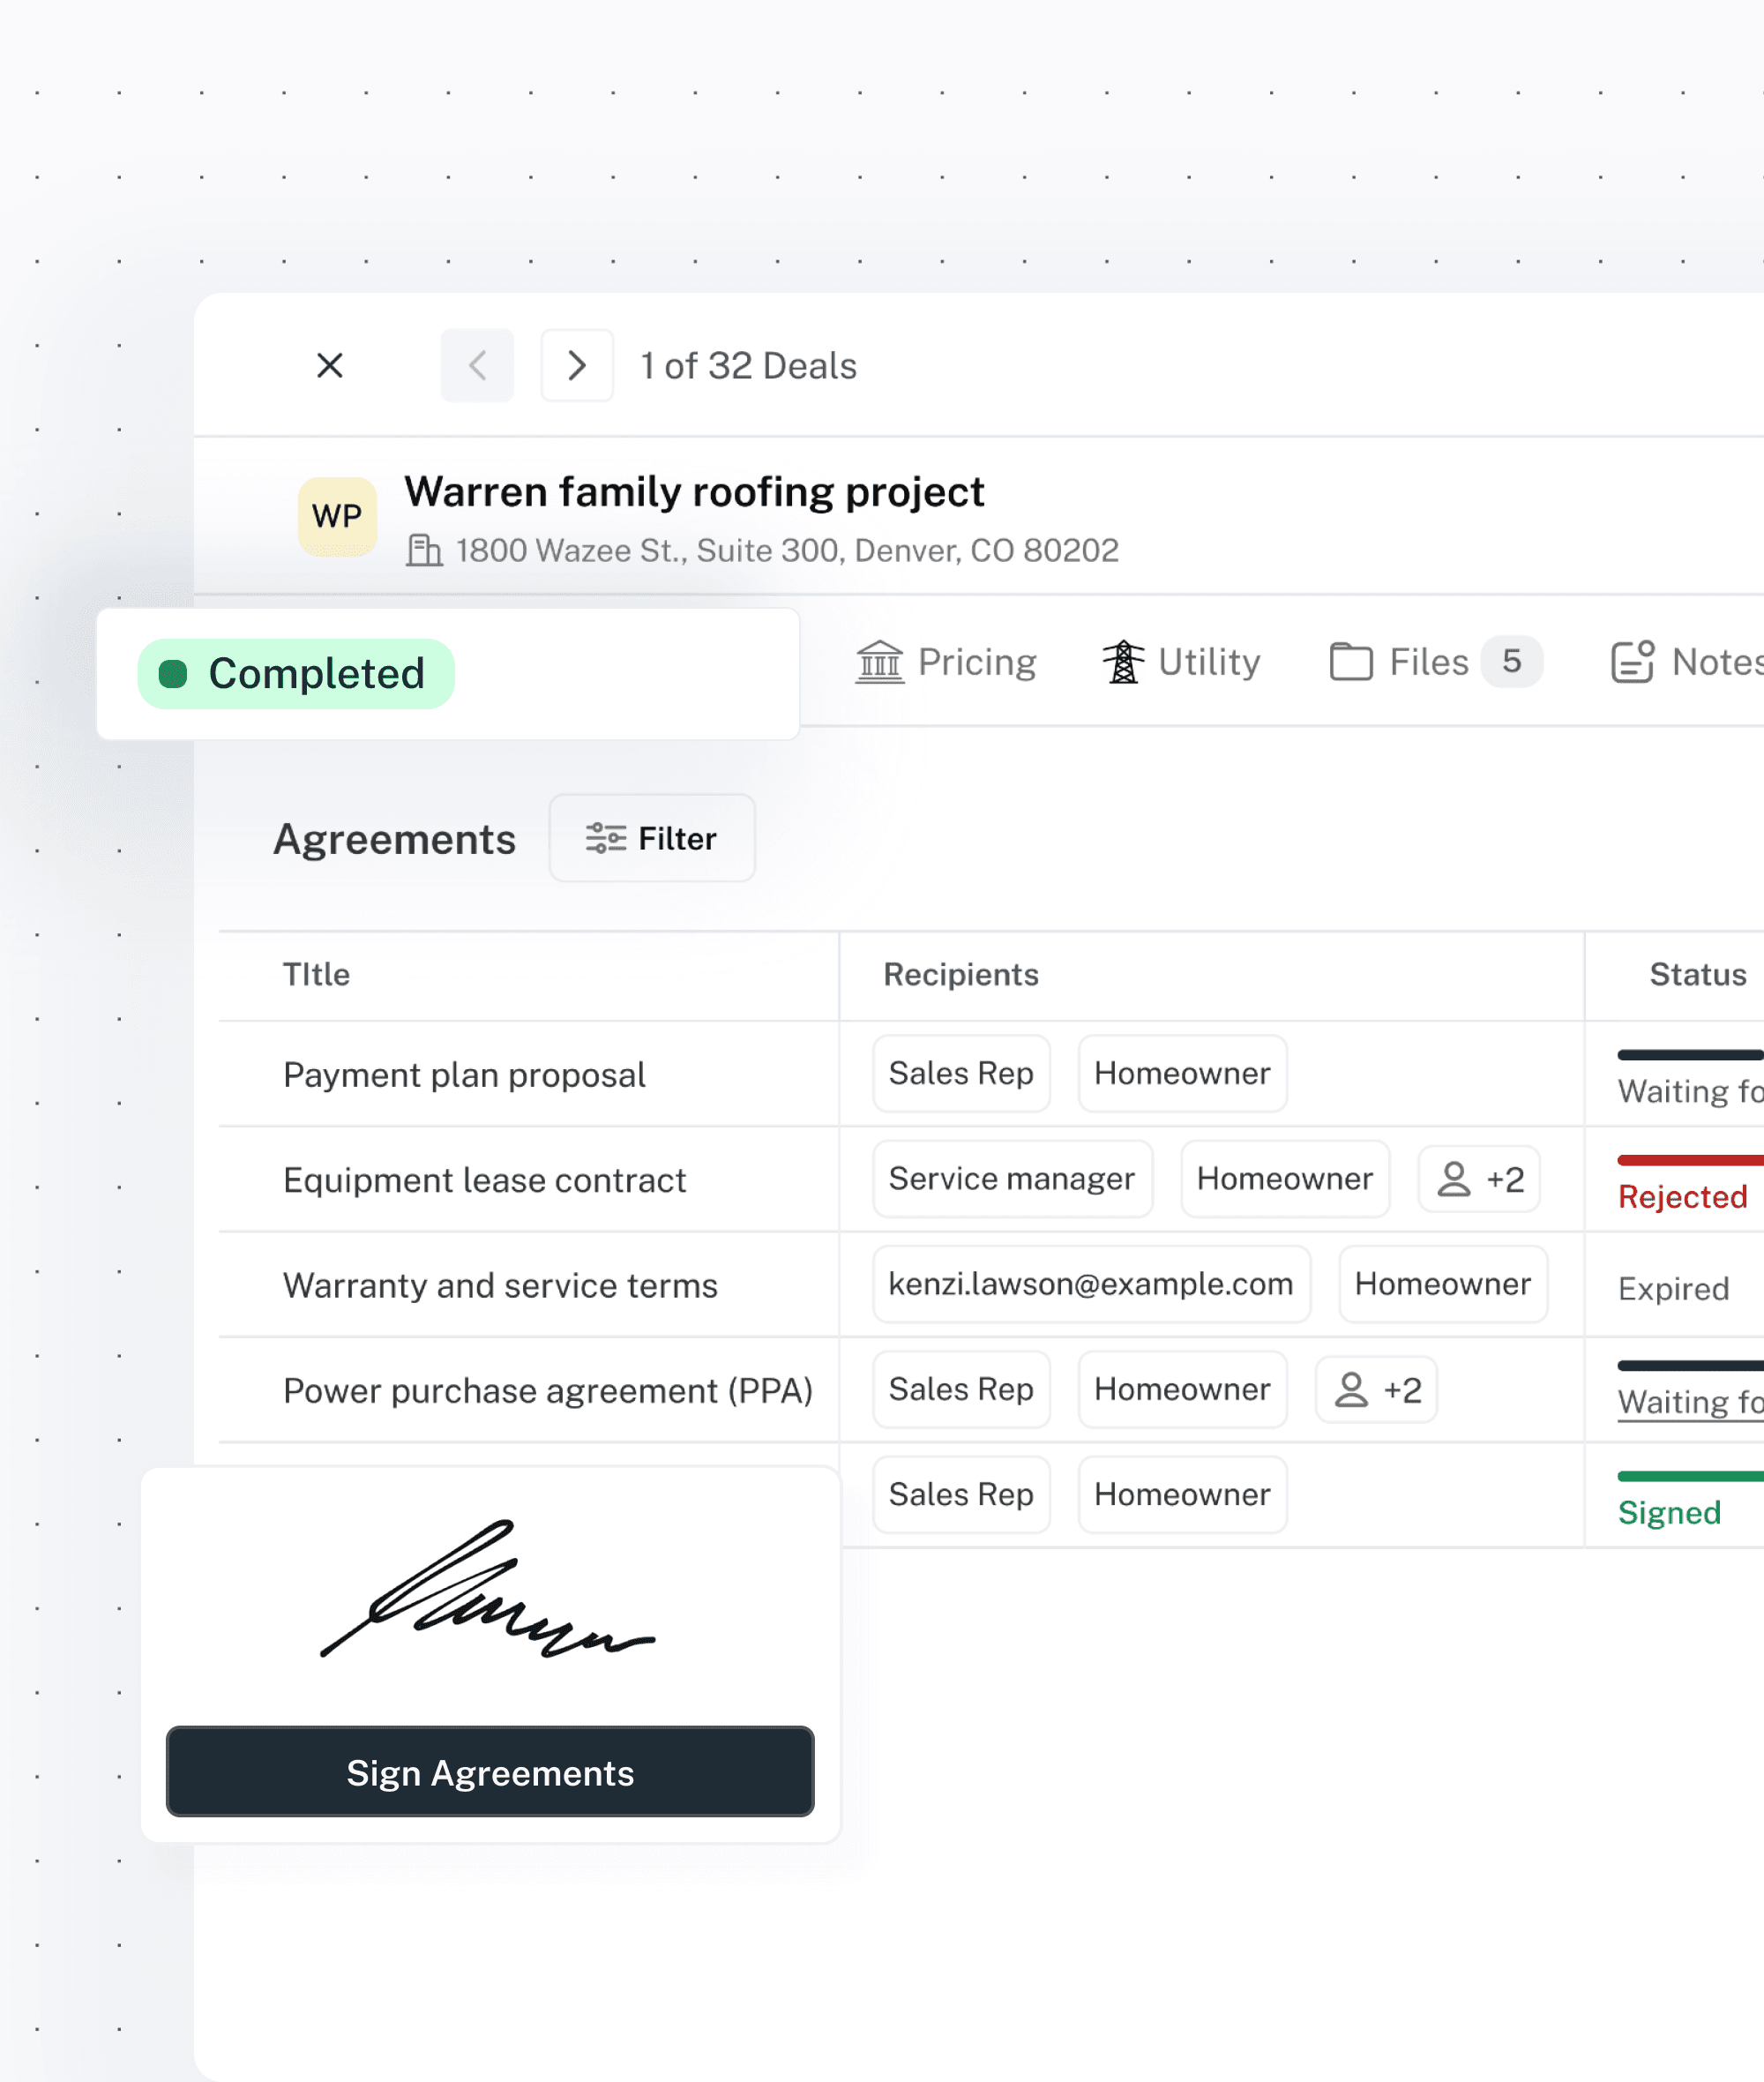Open the Pricing tab
Viewport: 1764px width, 2082px height.
(946, 662)
